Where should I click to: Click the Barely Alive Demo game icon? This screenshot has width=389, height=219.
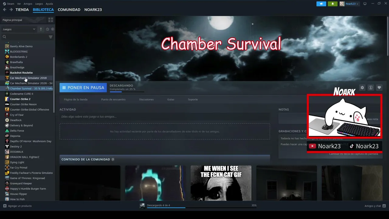click(x=7, y=46)
